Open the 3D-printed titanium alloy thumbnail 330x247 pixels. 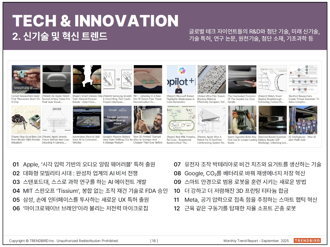pos(148,120)
